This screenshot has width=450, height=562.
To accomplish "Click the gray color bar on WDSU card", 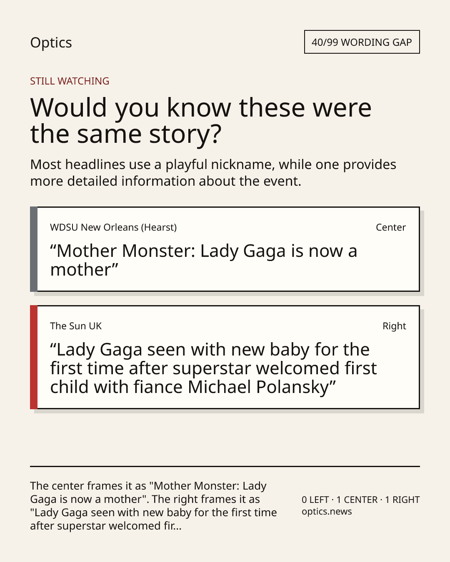I will pyautogui.click(x=34, y=249).
